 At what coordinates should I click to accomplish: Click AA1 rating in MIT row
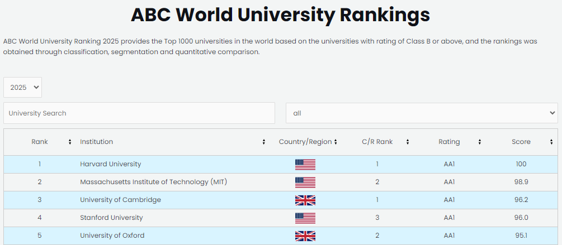point(449,182)
